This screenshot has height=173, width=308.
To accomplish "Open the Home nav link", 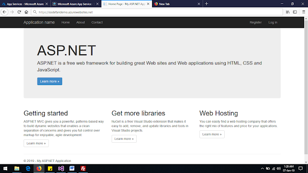I will click(65, 23).
